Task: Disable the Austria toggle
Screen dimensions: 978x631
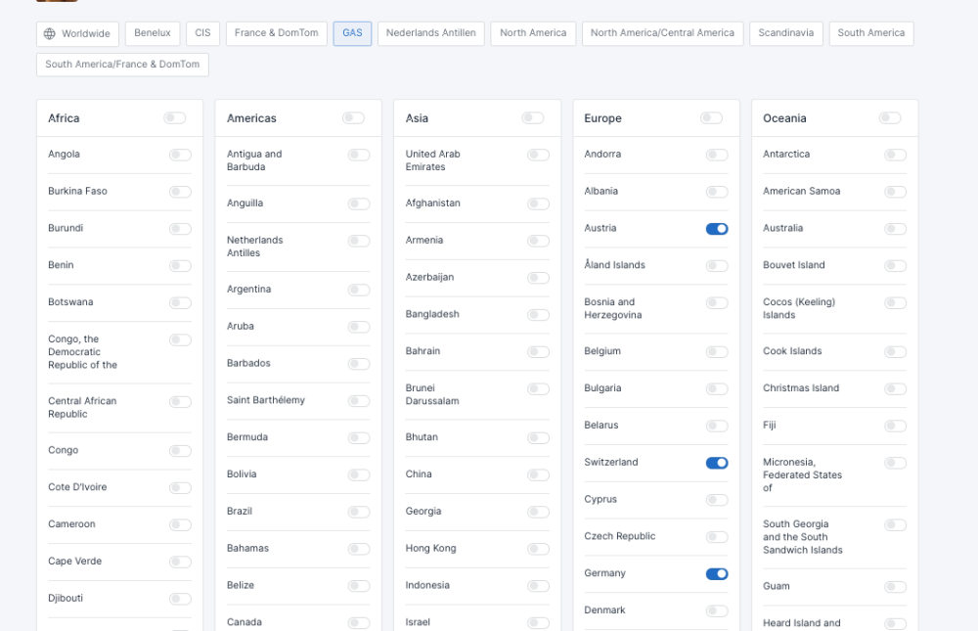Action: (x=717, y=229)
